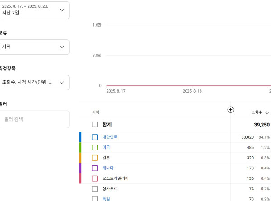Click the plus icon to add a metric column

230,110
